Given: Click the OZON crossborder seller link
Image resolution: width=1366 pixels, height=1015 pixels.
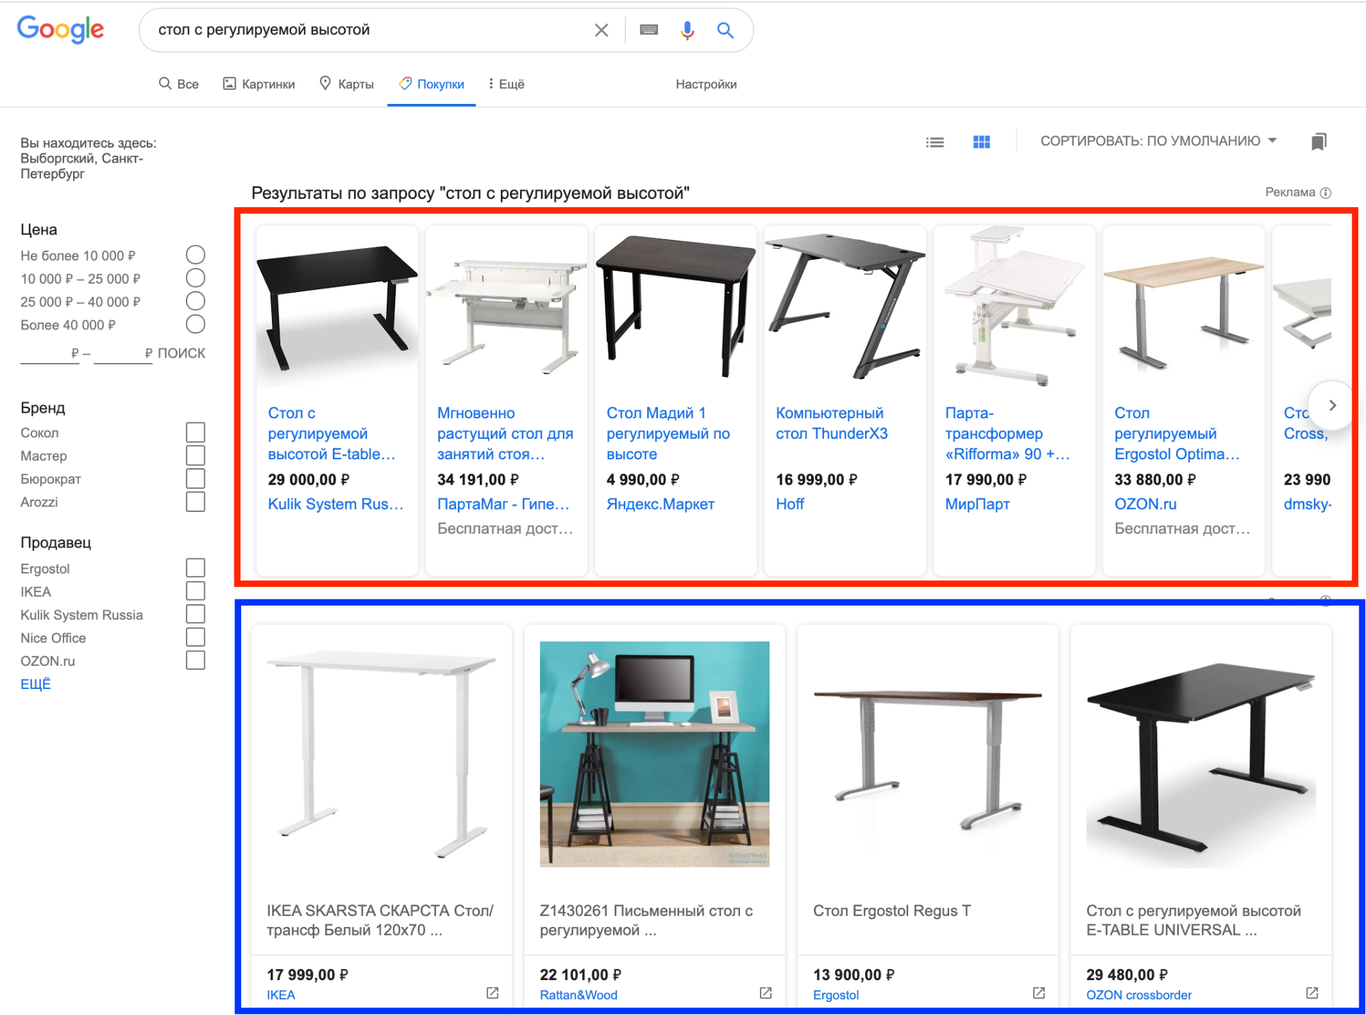Looking at the screenshot, I should (1138, 995).
